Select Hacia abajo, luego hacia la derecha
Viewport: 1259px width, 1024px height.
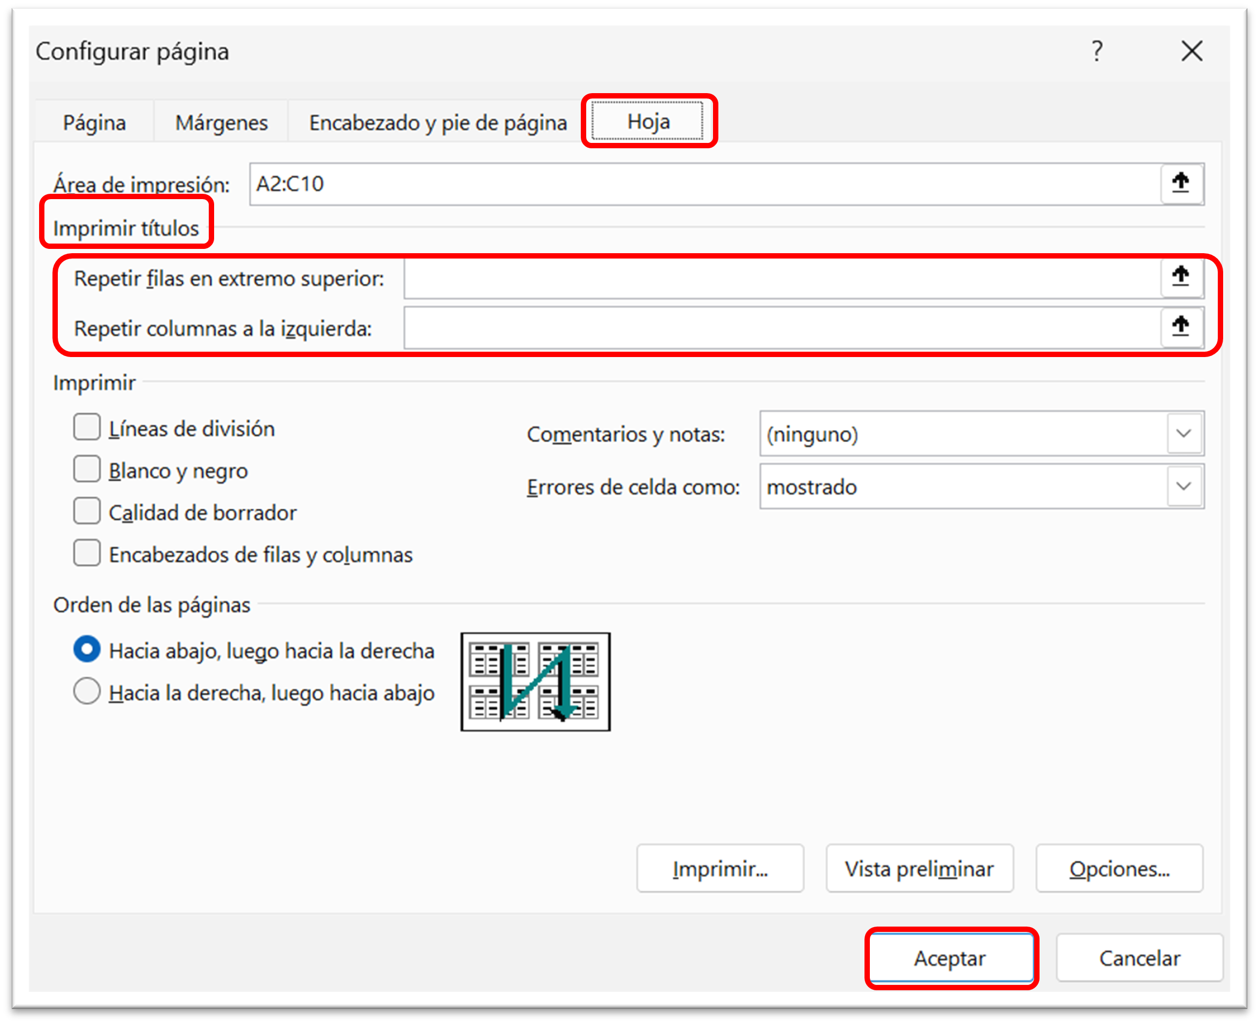tap(87, 649)
